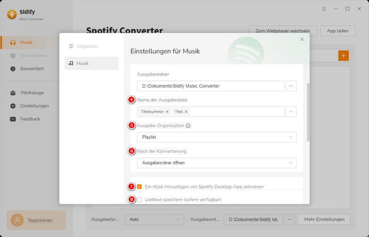369x237 pixels.
Task: Minimize the Sidify window
Action: coord(336,9)
